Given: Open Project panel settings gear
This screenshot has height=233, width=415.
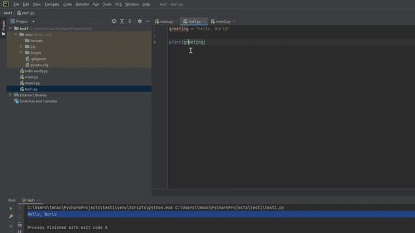Looking at the screenshot, I should coord(140,21).
